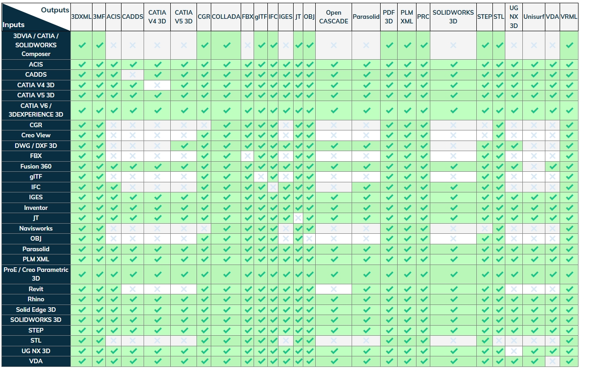590x372 pixels.
Task: Click the checkmark for STEP input to STL output
Action: click(499, 330)
